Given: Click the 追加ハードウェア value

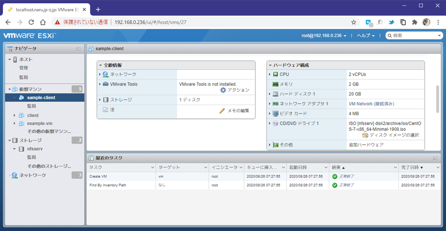Looking at the screenshot, I should click(366, 145).
